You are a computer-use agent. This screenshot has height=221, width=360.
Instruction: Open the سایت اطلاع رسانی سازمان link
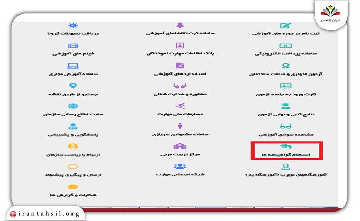[73, 114]
